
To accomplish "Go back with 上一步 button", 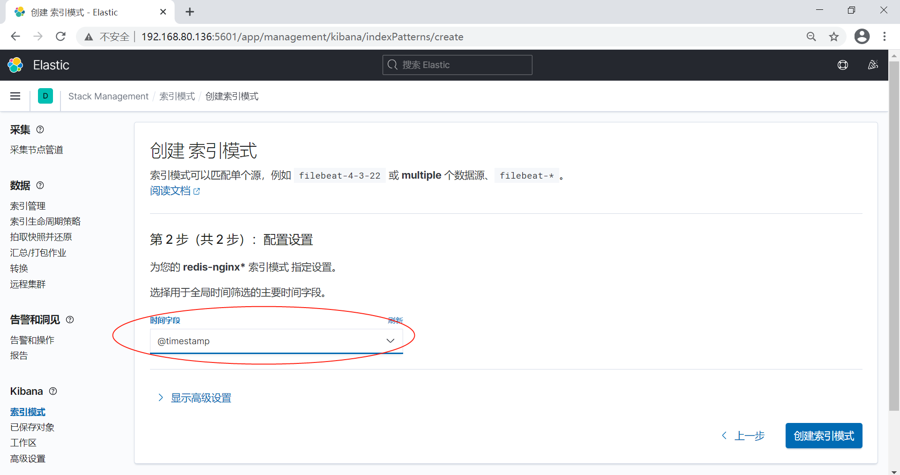I will click(743, 436).
